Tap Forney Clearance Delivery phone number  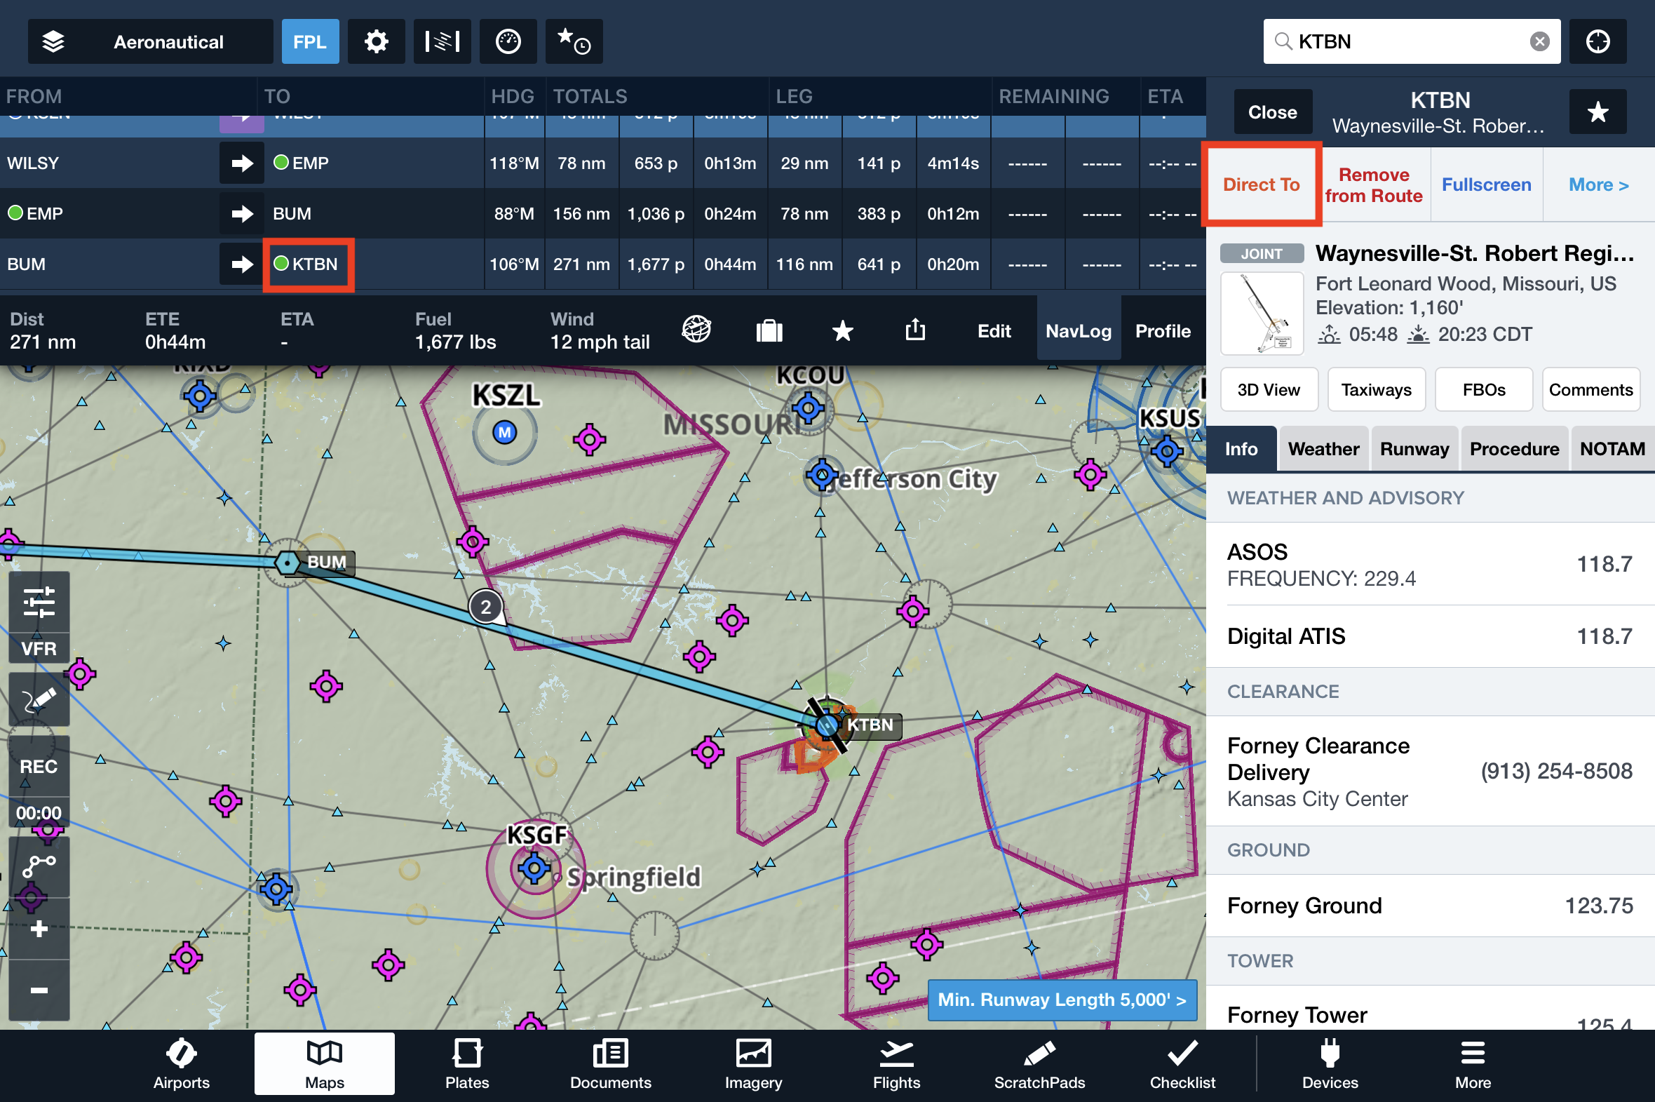1556,771
